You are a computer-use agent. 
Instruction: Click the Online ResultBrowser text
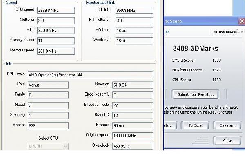pos(214,112)
